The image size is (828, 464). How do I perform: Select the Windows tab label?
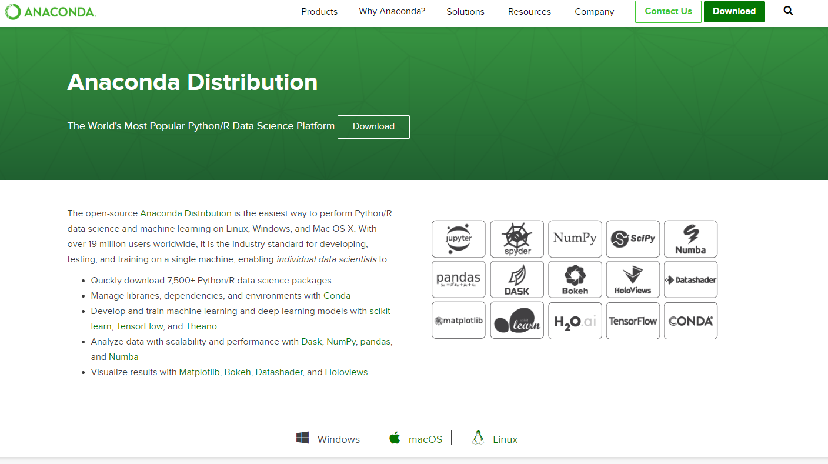pyautogui.click(x=339, y=439)
